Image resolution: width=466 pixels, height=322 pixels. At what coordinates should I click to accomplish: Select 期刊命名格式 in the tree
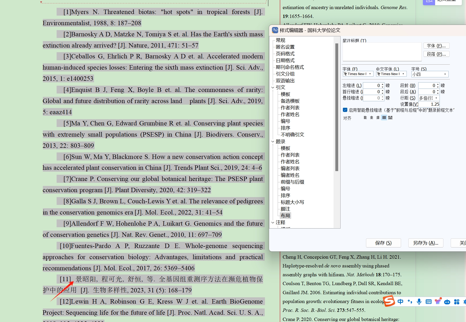coord(290,67)
